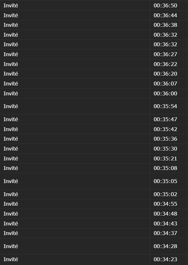
Task: Click the 00:36:27 time cell
Action: click(169, 54)
